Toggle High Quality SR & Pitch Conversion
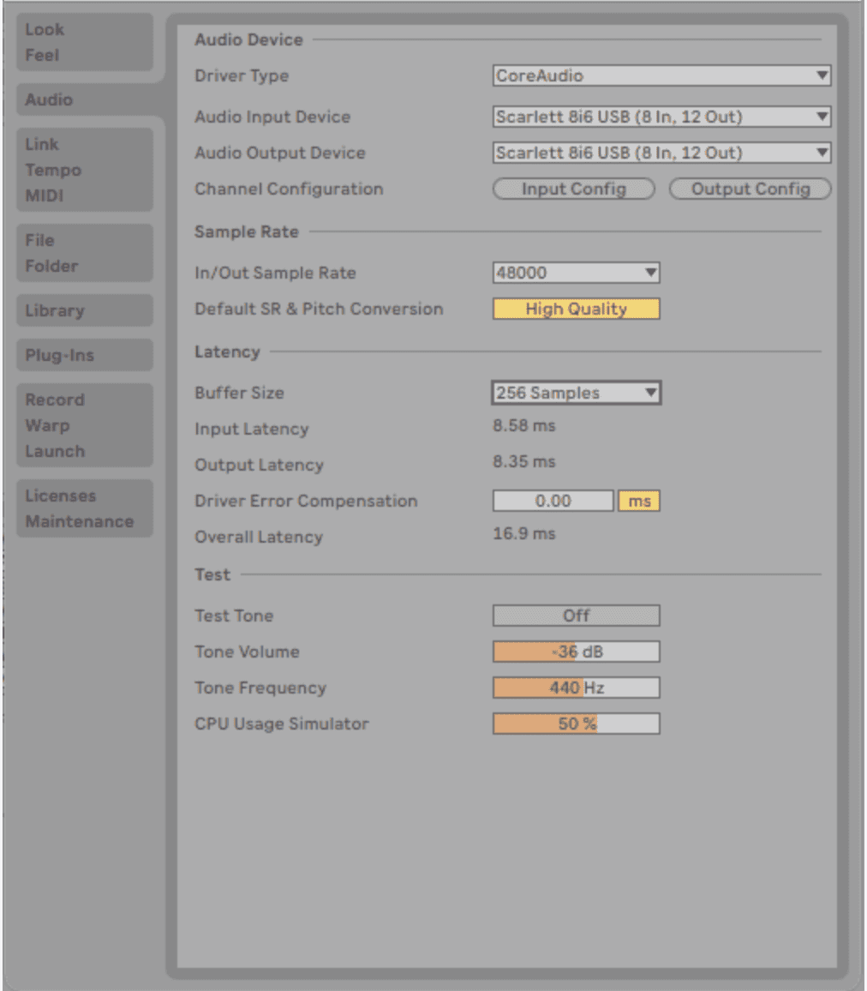Viewport: 867px width, 991px height. (575, 309)
